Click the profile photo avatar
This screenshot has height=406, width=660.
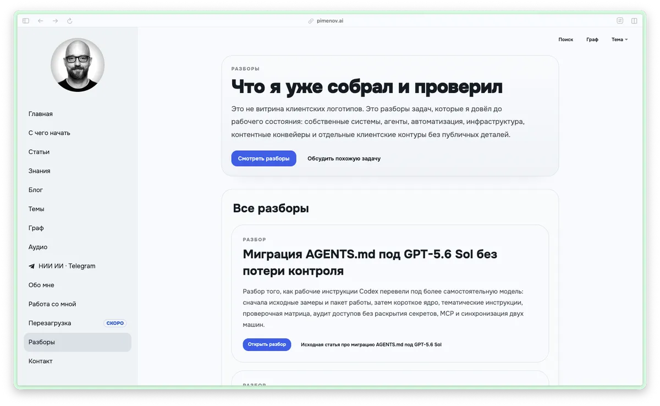(x=78, y=64)
